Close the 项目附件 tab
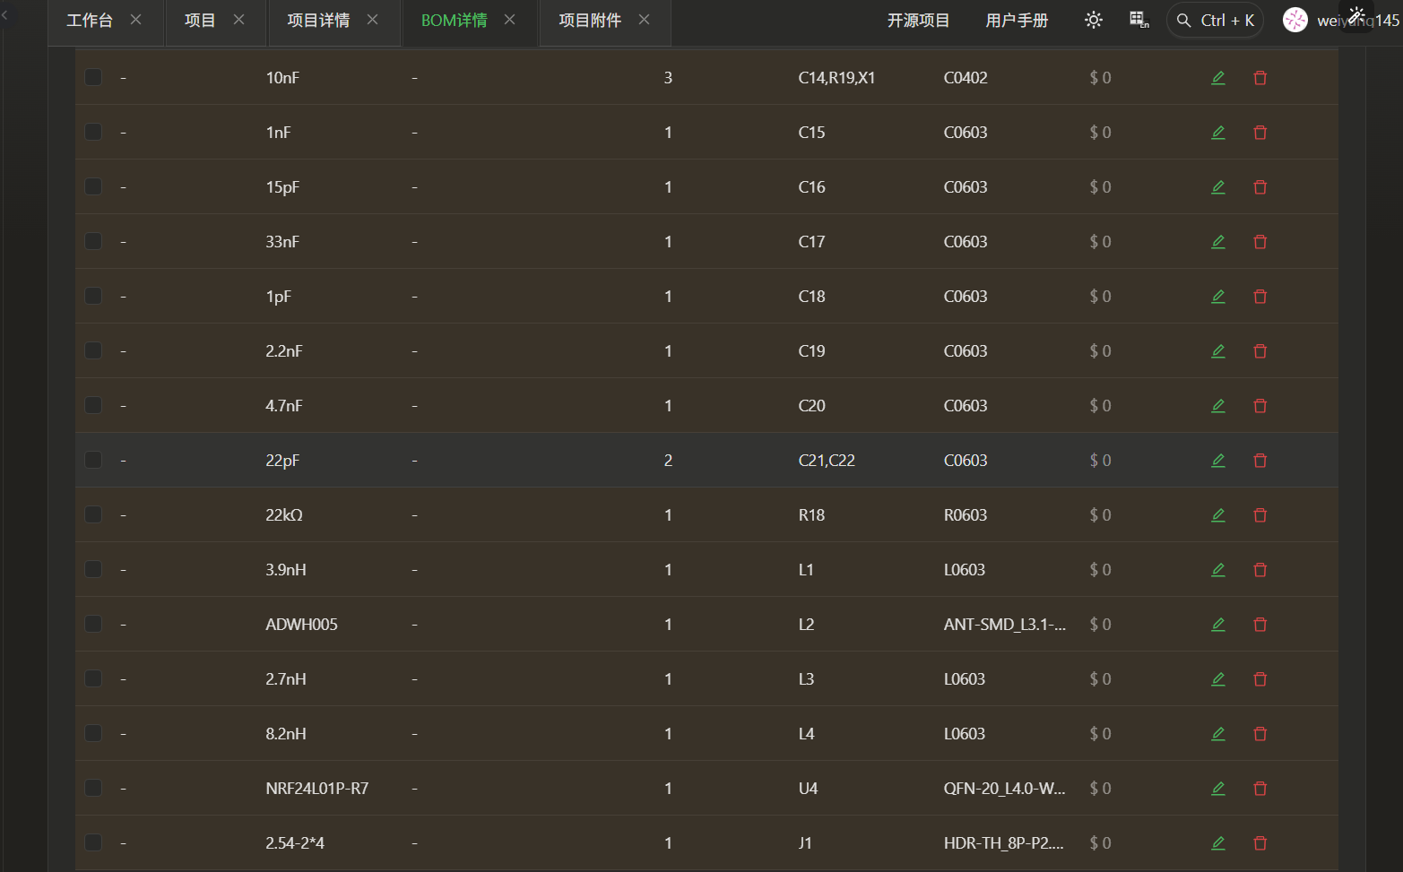The width and height of the screenshot is (1403, 872). pos(644,20)
